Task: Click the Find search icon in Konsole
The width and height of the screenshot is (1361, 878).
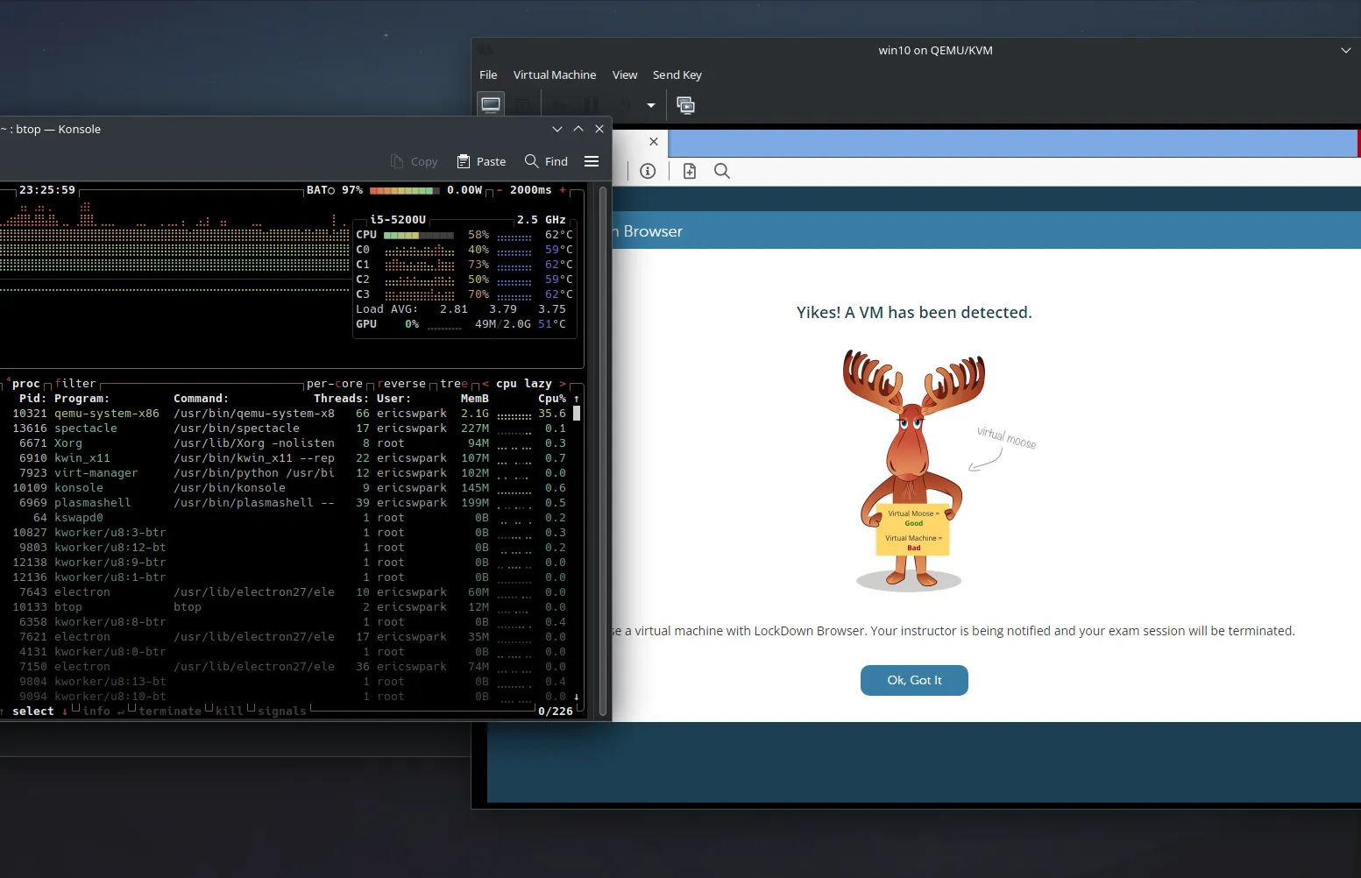Action: [x=532, y=161]
